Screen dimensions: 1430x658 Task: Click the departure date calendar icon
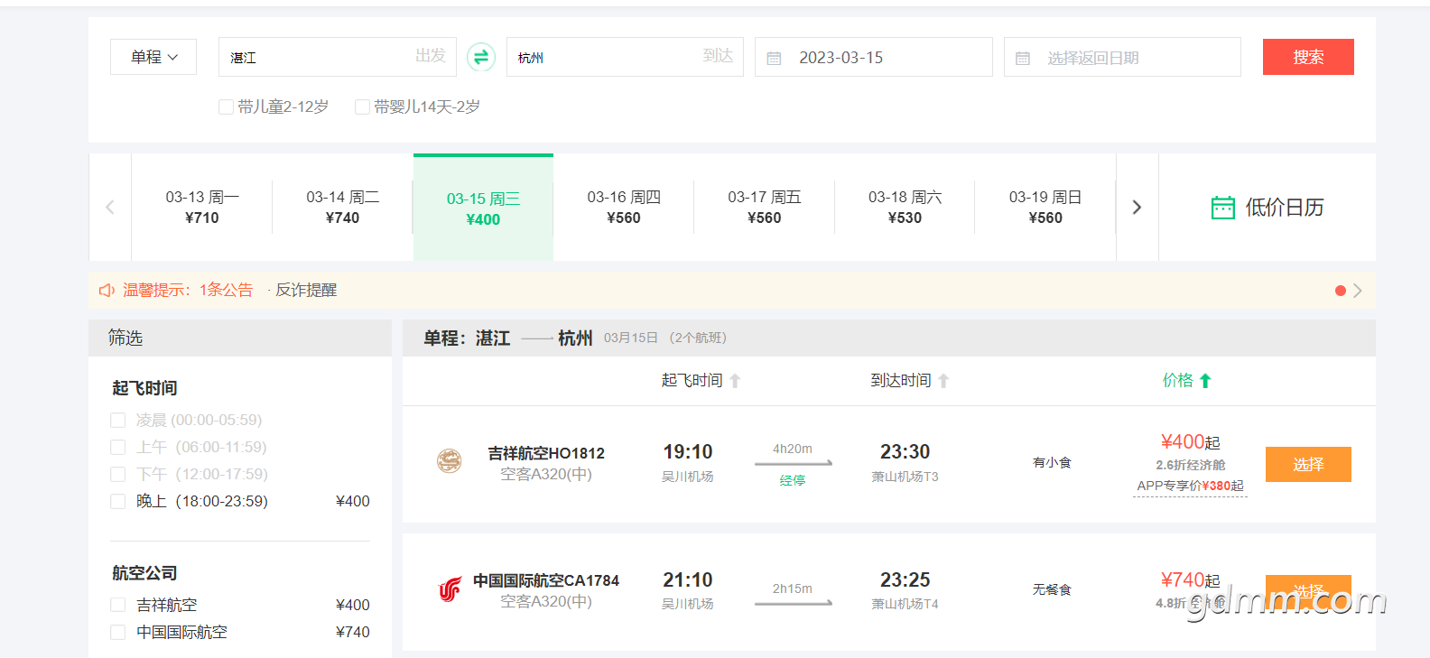tap(774, 58)
